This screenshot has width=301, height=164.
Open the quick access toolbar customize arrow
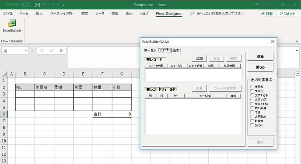click(64, 5)
